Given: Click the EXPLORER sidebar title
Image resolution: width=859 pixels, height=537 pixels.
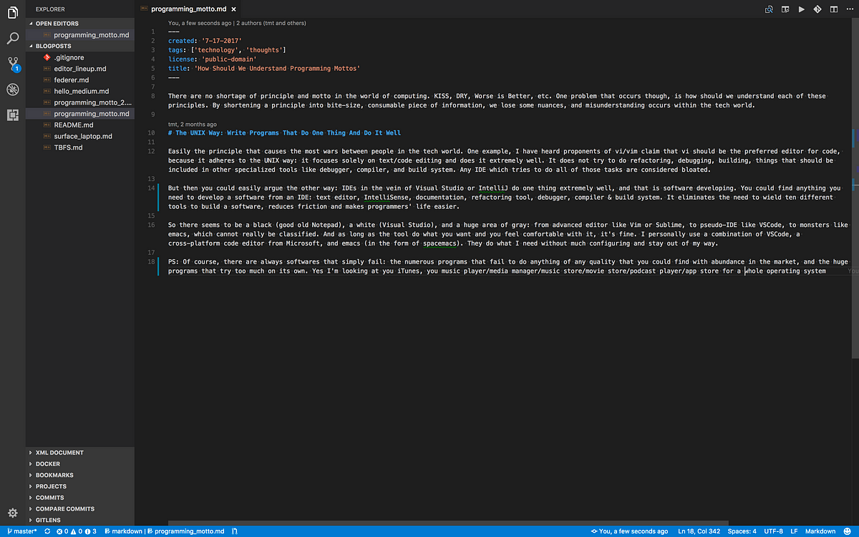Looking at the screenshot, I should tap(50, 9).
